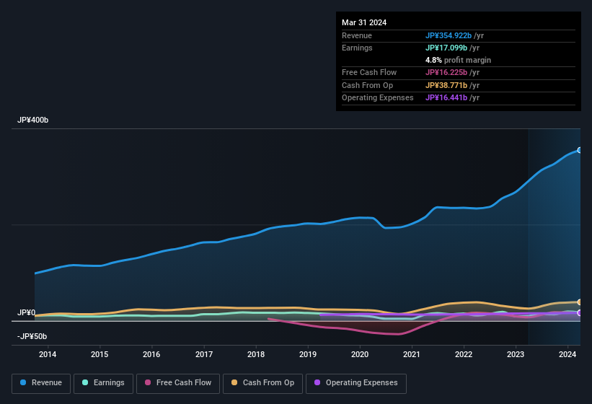This screenshot has height=404, width=592.
Task: Click the Operating Expenses tooltip label
Action: coord(378,98)
